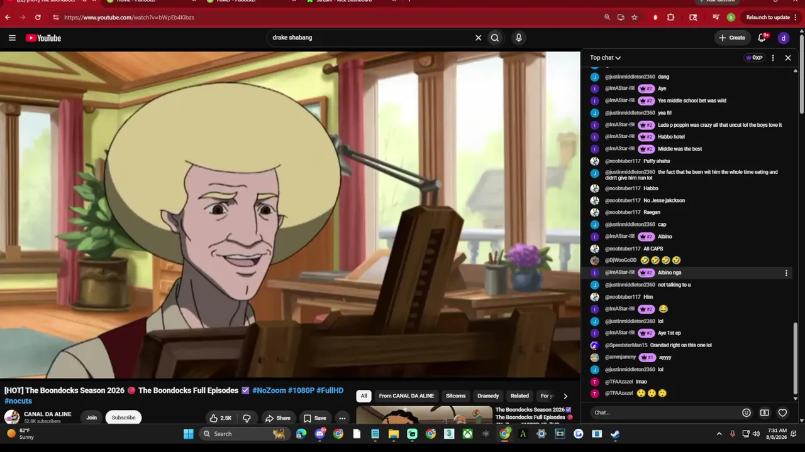Open File Explorer from the taskbar
This screenshot has width=805, height=452.
tap(394, 434)
